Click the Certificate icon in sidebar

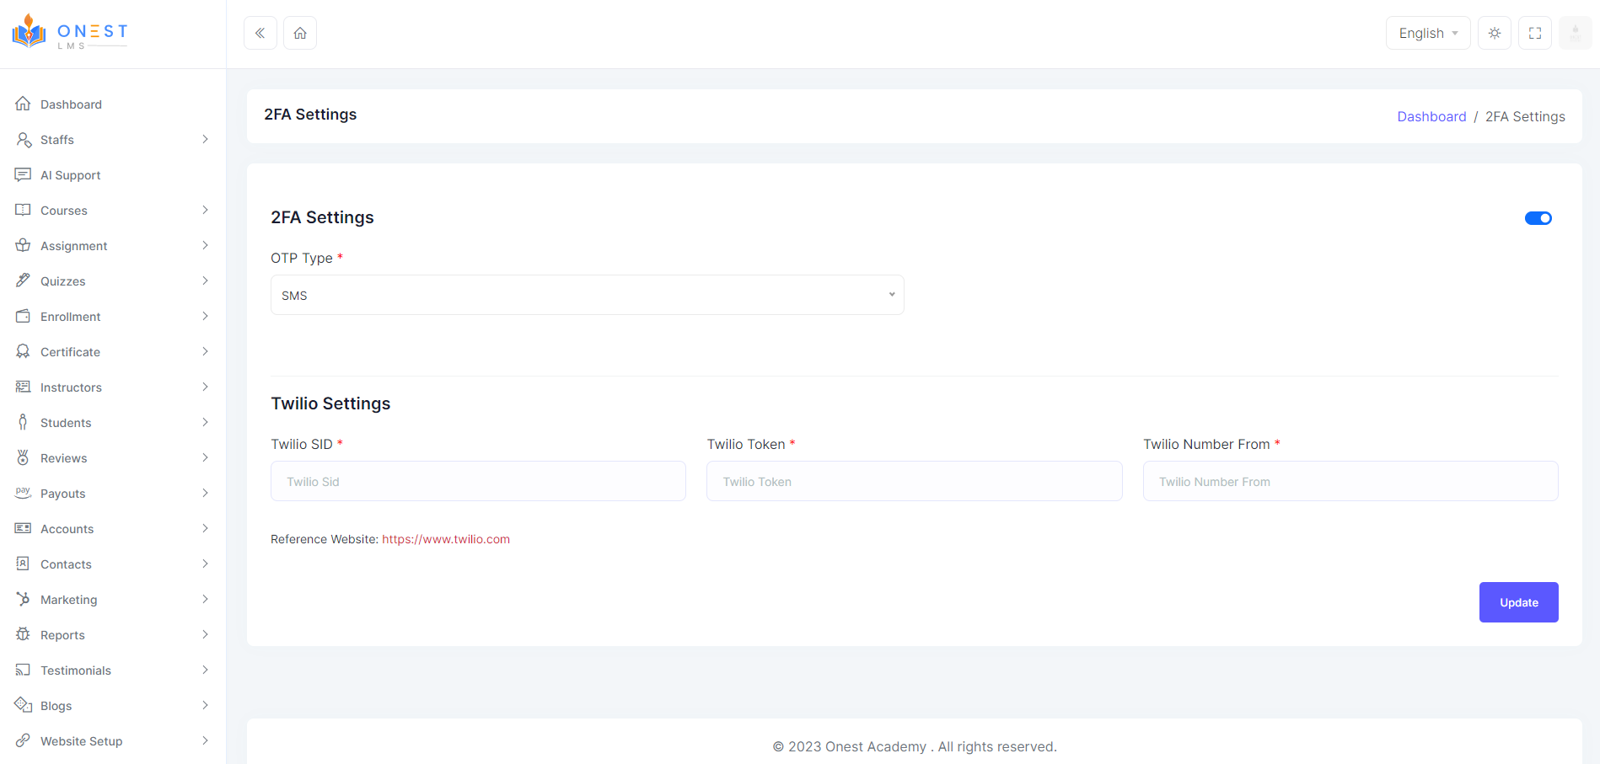(24, 351)
